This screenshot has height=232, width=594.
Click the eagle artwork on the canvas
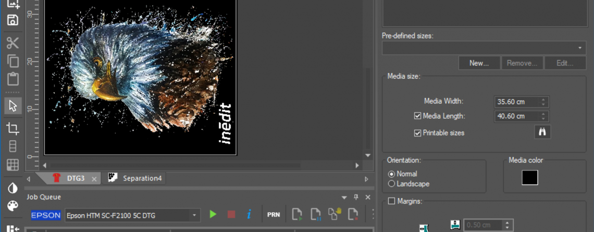(x=141, y=77)
